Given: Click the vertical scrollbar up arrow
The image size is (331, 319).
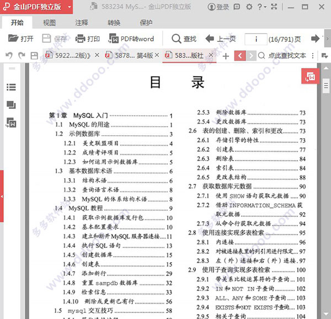Looking at the screenshot, I should tap(325, 68).
